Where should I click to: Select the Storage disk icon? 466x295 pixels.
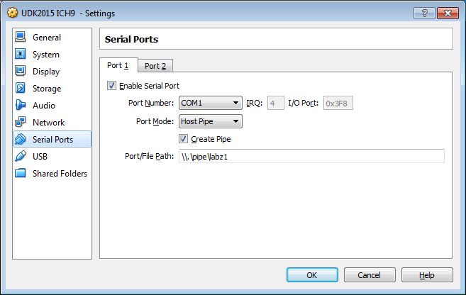[x=20, y=88]
